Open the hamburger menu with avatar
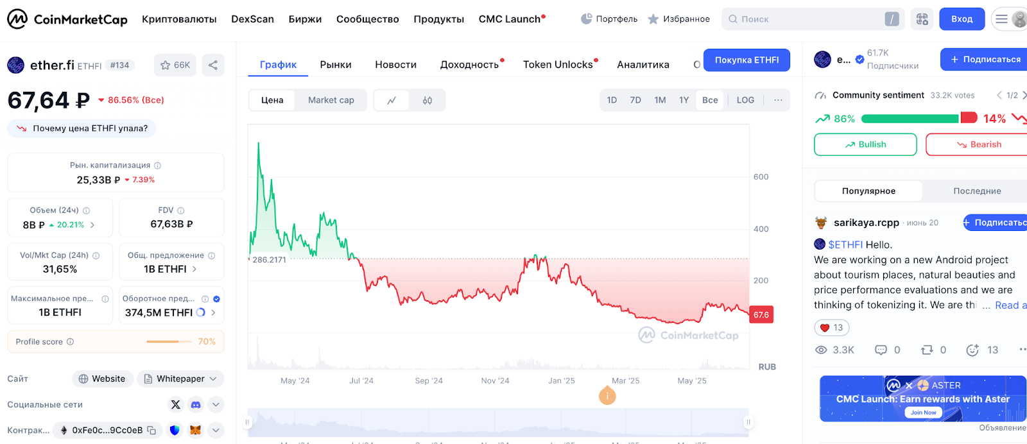Viewport: 1027px width, 444px height. click(1010, 19)
